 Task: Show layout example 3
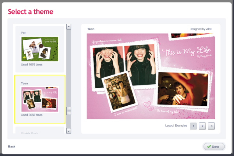pos(211,126)
